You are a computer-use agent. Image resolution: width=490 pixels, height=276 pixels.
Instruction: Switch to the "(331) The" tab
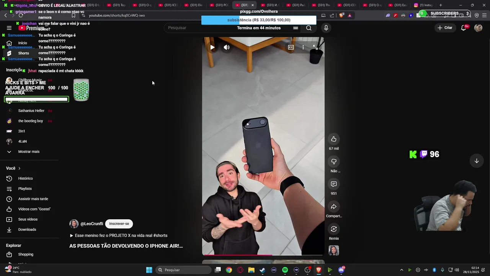pyautogui.click(x=321, y=5)
